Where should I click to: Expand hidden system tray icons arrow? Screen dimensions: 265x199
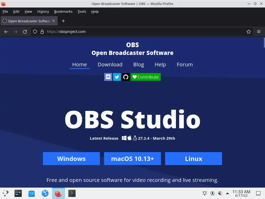pos(227,193)
